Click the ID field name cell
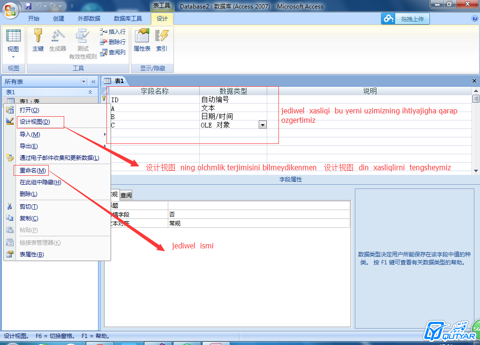Screen dimensions: 480x345 point(155,99)
